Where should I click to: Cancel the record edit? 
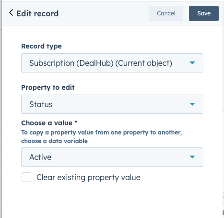click(x=166, y=13)
